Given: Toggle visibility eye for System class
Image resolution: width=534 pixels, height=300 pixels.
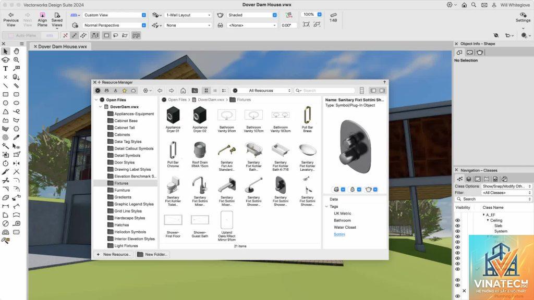Looking at the screenshot, I should click(457, 231).
